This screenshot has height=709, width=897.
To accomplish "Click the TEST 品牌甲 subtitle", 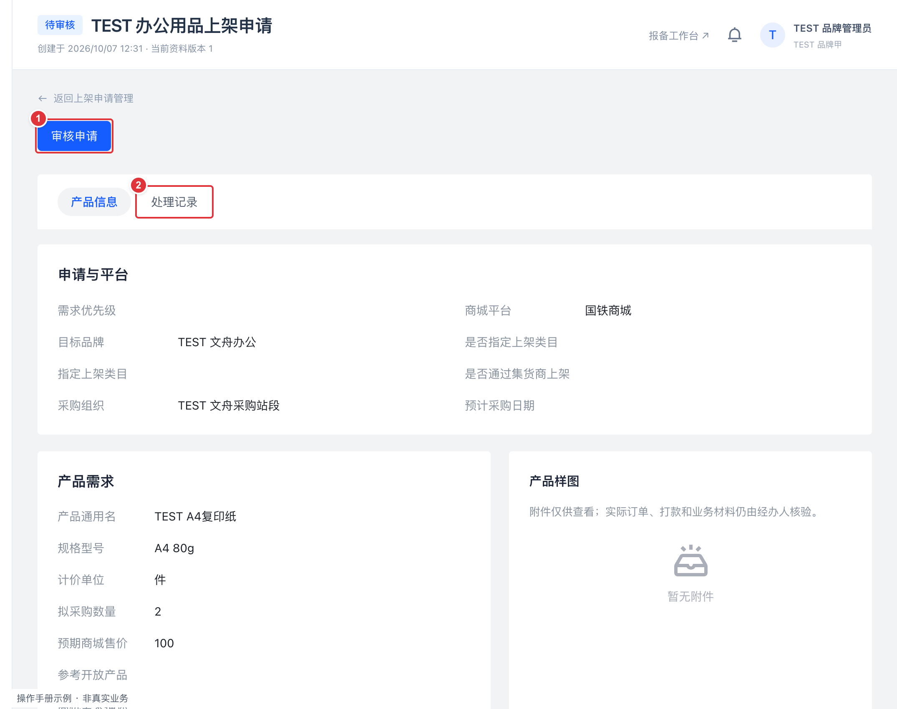I will pos(817,45).
